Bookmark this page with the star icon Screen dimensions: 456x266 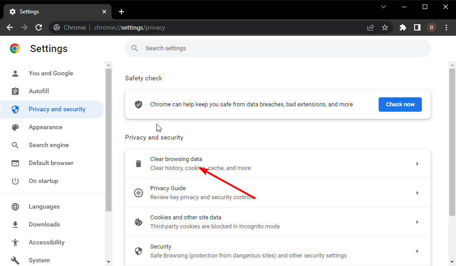385,27
